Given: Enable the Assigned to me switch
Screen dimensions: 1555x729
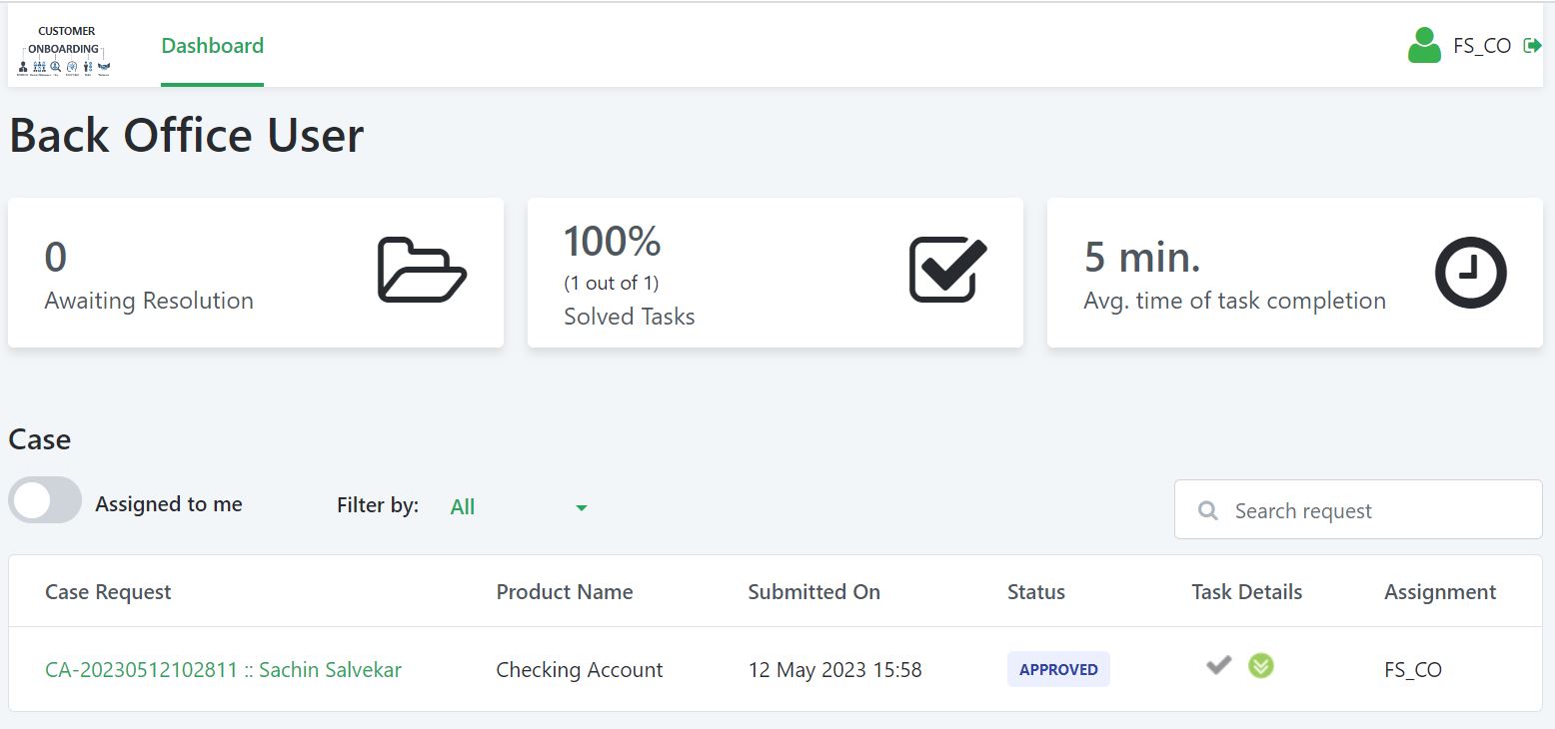Looking at the screenshot, I should 44,499.
